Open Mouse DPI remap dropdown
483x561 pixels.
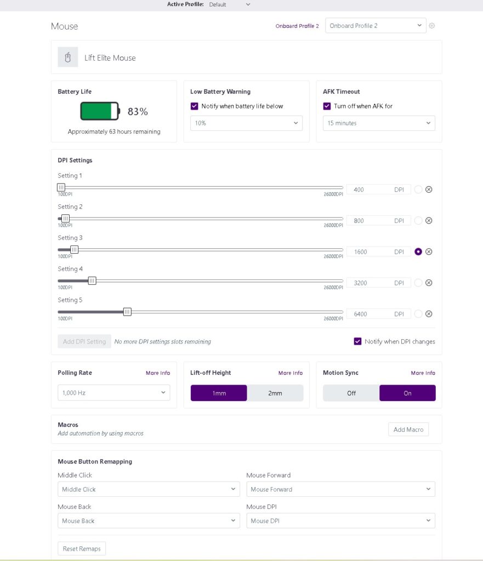coord(340,521)
